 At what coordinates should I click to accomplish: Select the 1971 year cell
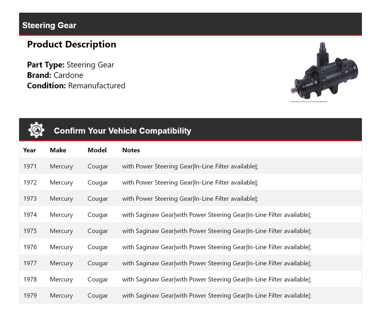[30, 166]
